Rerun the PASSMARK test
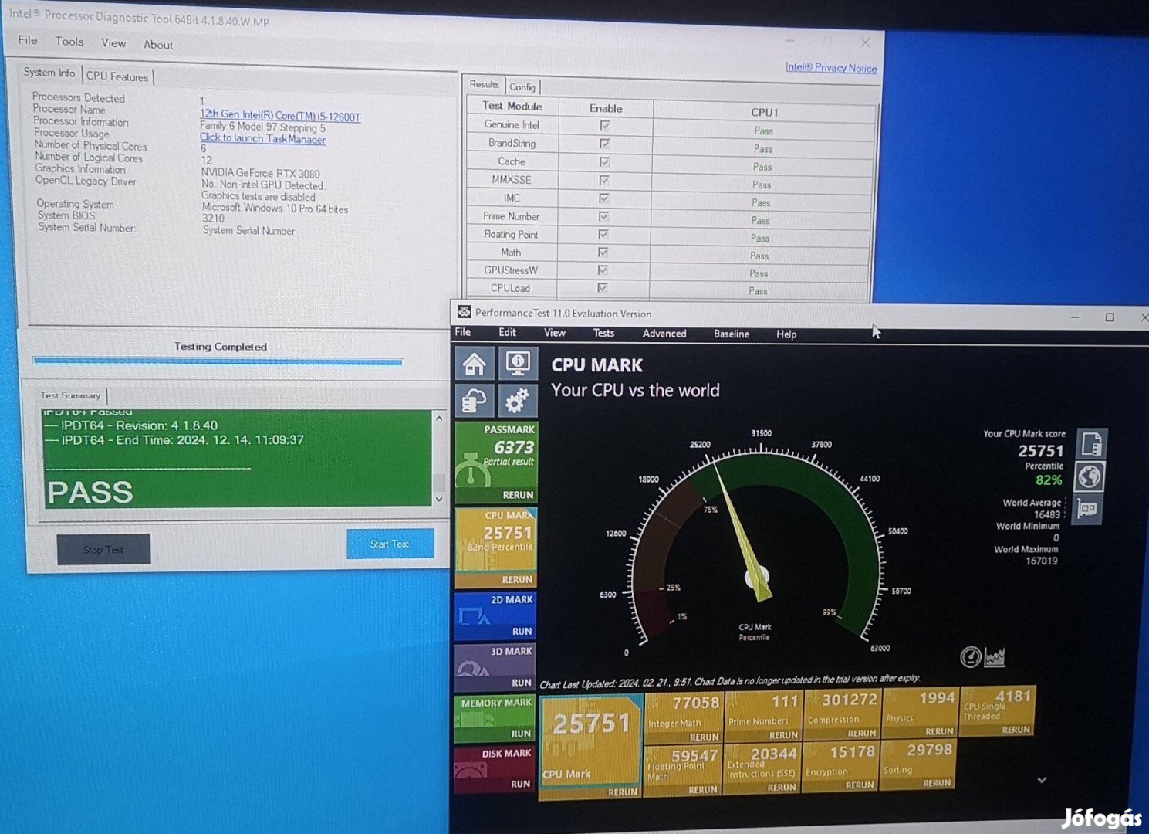This screenshot has height=834, width=1149. 518,494
